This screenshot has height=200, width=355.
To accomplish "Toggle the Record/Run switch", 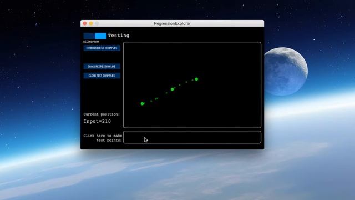I will (95, 36).
